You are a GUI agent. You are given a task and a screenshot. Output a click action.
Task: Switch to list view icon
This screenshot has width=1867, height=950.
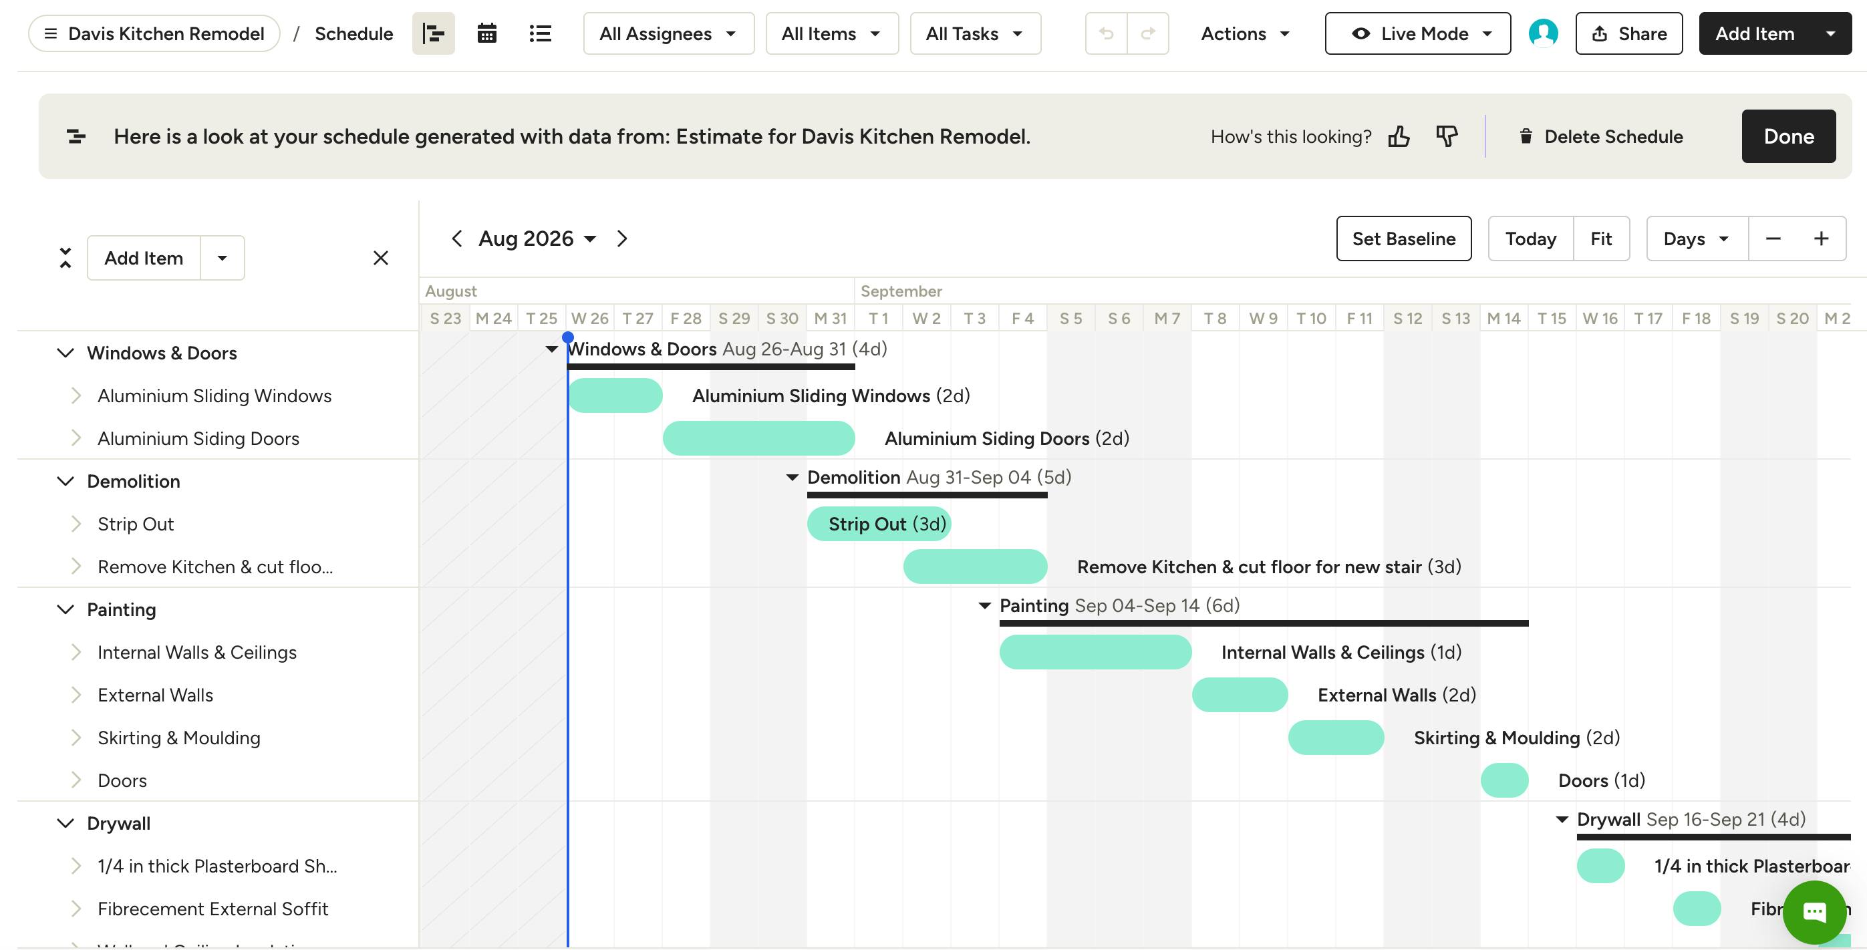tap(541, 33)
